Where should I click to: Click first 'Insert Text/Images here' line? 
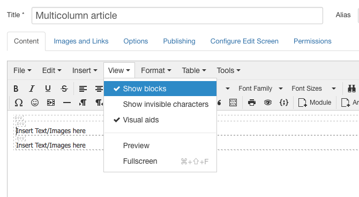[51, 131]
